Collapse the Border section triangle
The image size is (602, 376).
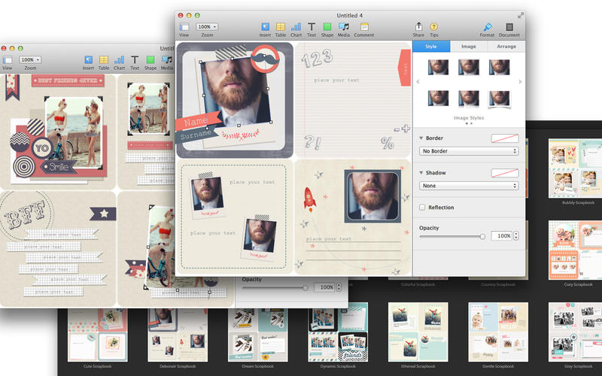point(421,138)
